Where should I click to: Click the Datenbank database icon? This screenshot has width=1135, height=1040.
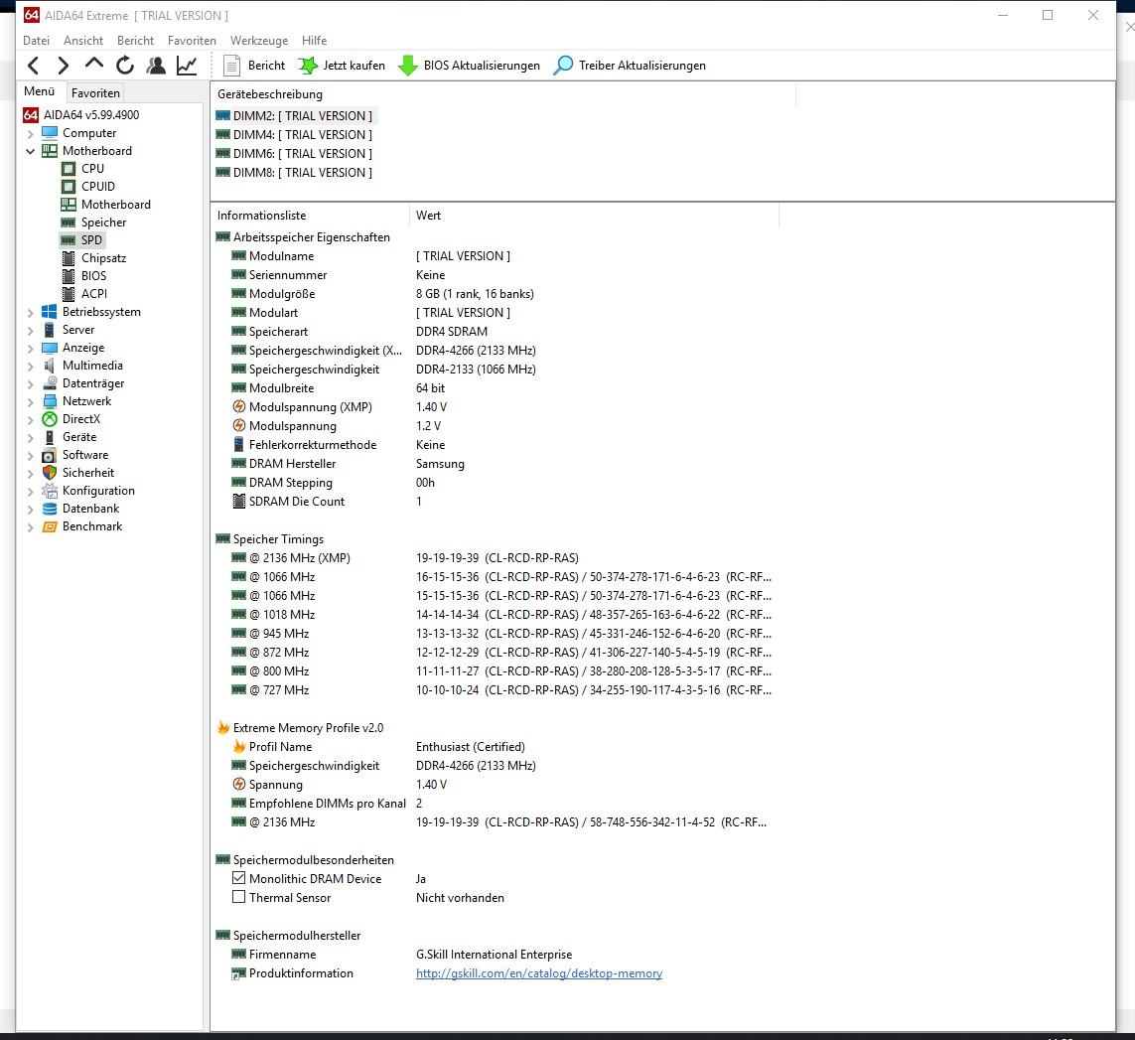pos(50,509)
